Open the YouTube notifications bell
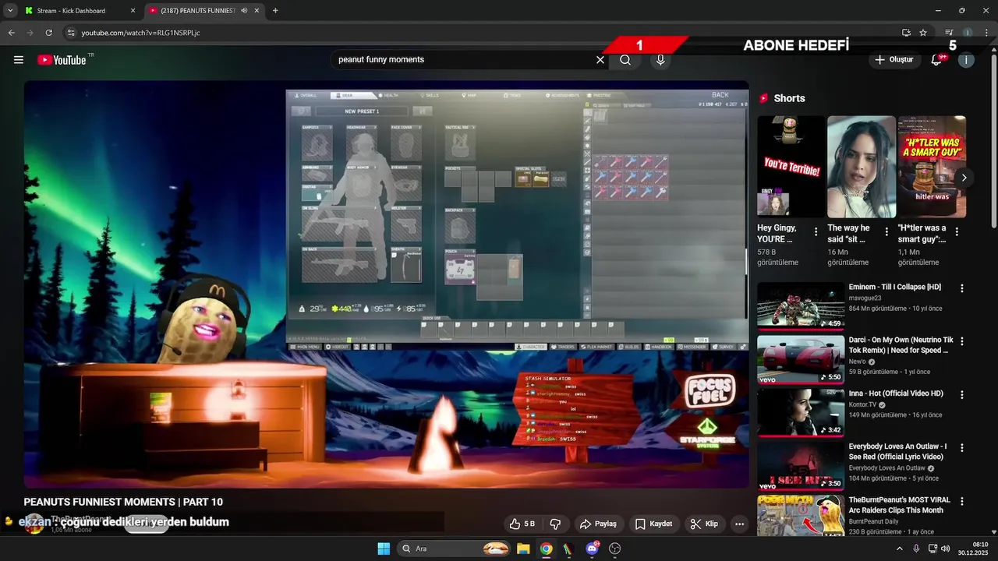Screen dimensions: 998x561 point(937,60)
